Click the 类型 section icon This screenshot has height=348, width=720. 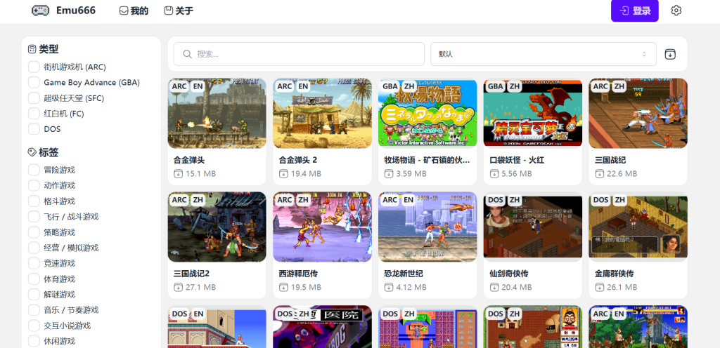[x=32, y=49]
